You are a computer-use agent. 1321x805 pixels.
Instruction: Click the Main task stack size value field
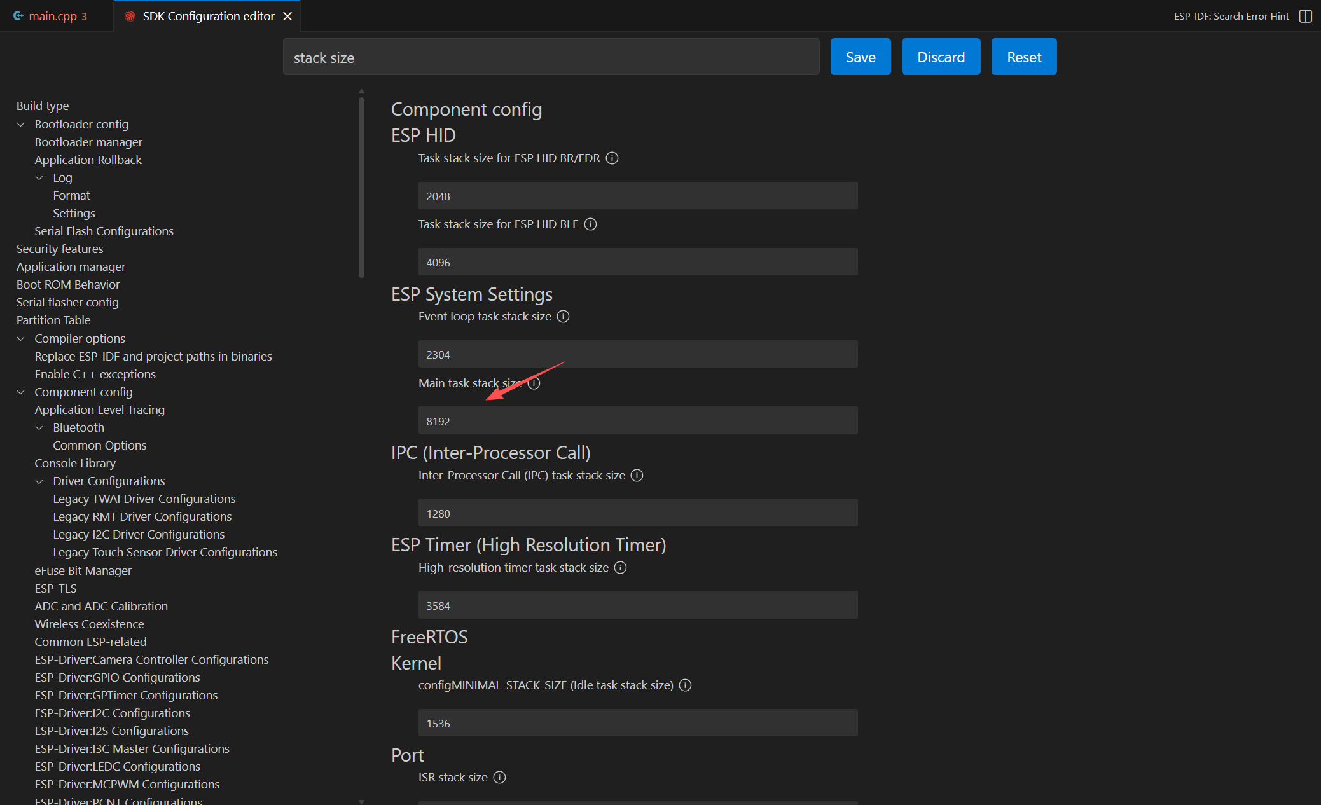637,421
